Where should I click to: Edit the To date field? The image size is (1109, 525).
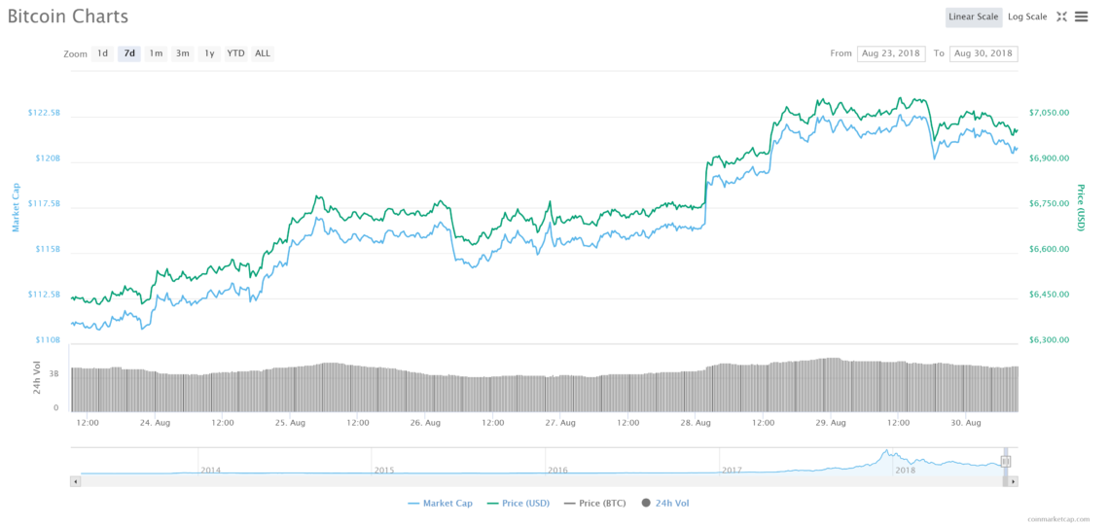[x=984, y=53]
